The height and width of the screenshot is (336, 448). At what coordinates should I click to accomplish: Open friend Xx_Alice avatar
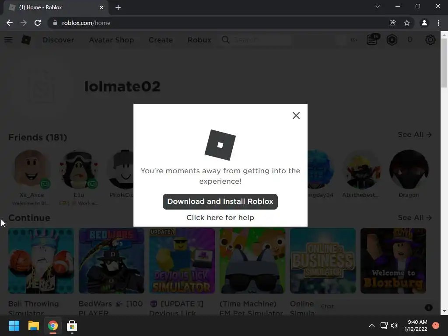point(31,169)
